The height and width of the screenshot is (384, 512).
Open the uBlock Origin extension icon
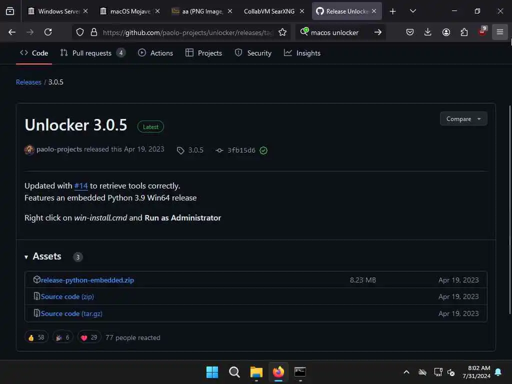pos(482,31)
